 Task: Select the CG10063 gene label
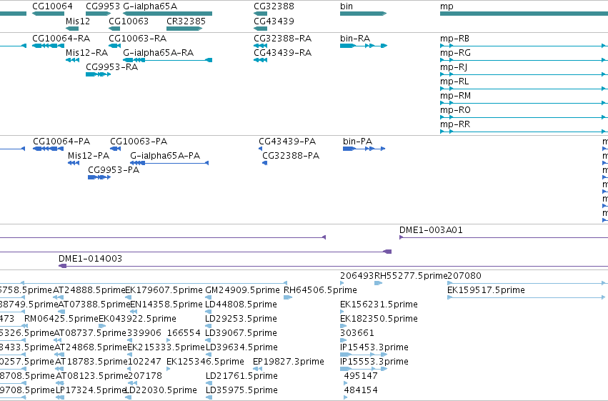point(129,21)
